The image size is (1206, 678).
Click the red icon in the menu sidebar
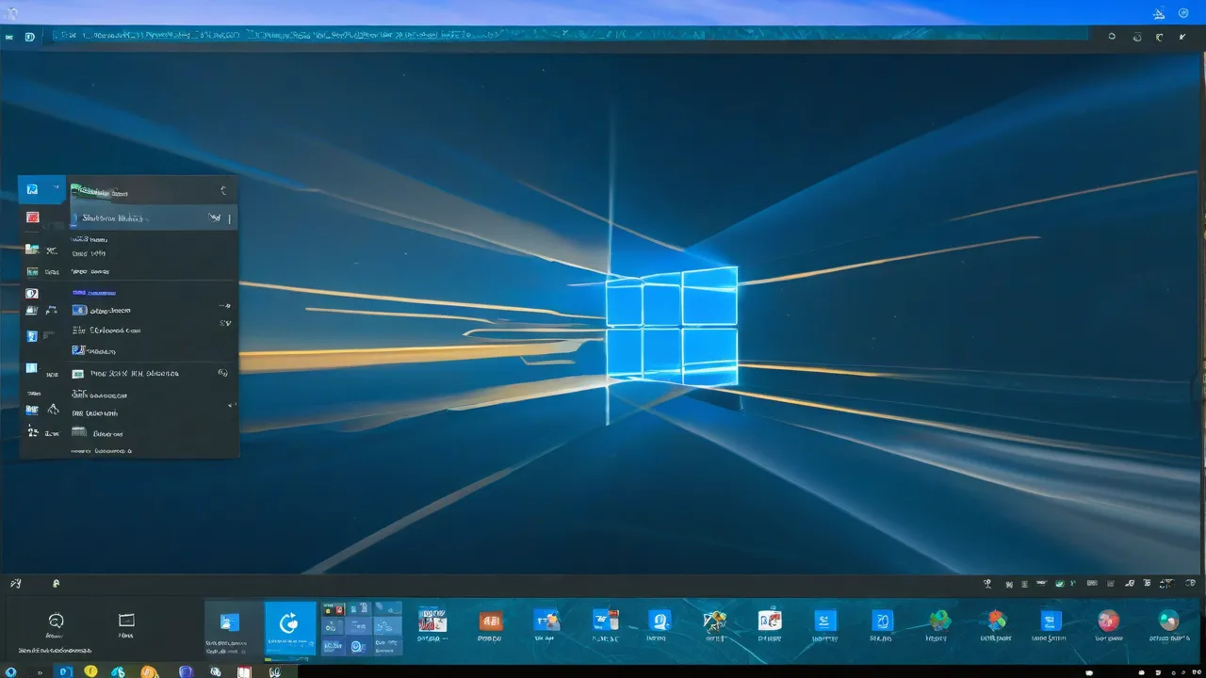click(33, 218)
